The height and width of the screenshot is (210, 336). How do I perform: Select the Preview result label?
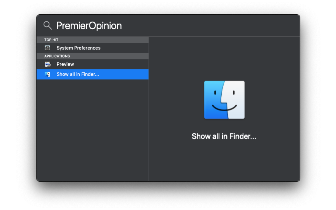(x=65, y=64)
